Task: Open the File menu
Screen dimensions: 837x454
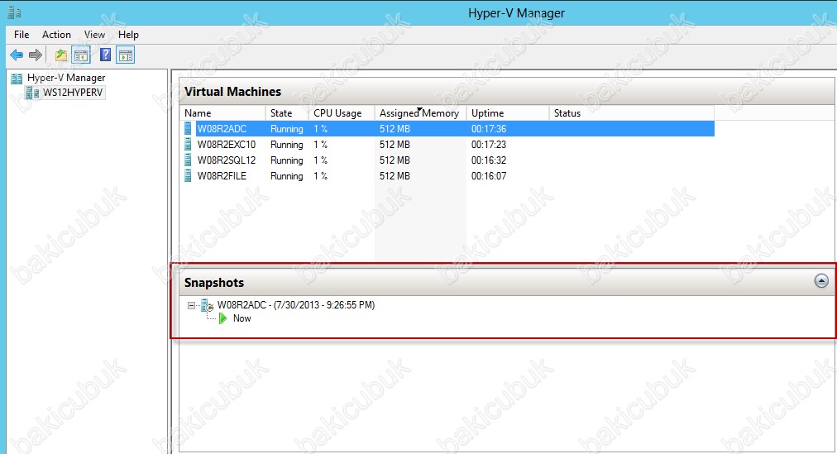Action: pos(22,35)
